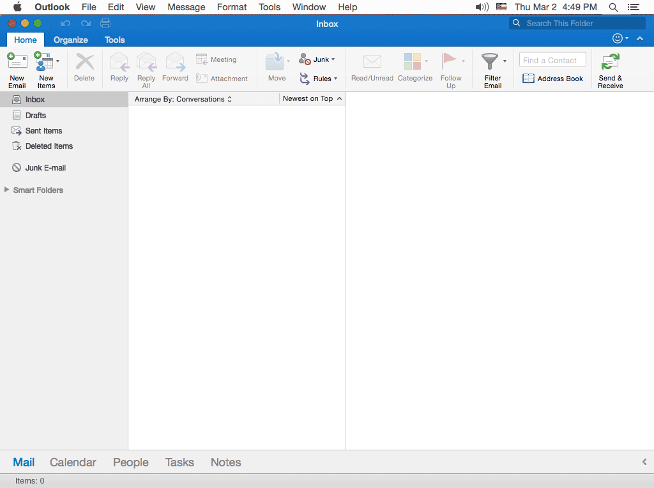Click the Read/Unread envelope icon
Viewport: 654px width, 488px height.
pos(372,62)
